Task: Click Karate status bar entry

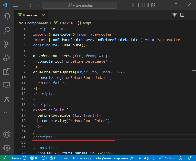Action: coord(24,158)
